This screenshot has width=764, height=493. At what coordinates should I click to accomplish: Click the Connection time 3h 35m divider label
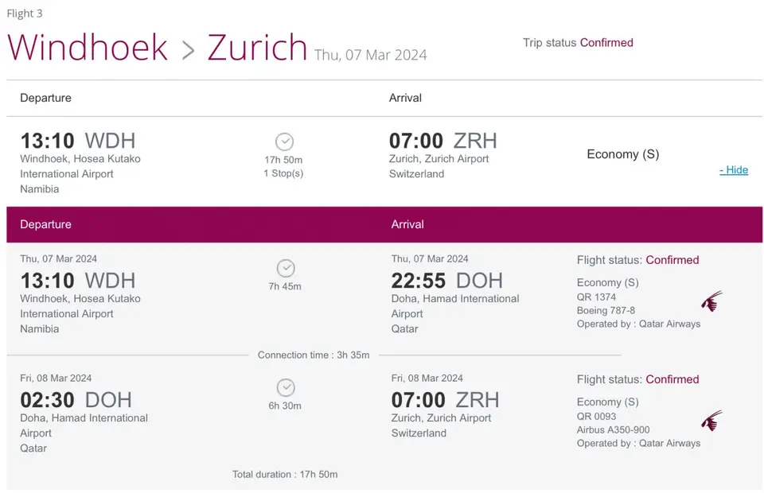coord(314,355)
